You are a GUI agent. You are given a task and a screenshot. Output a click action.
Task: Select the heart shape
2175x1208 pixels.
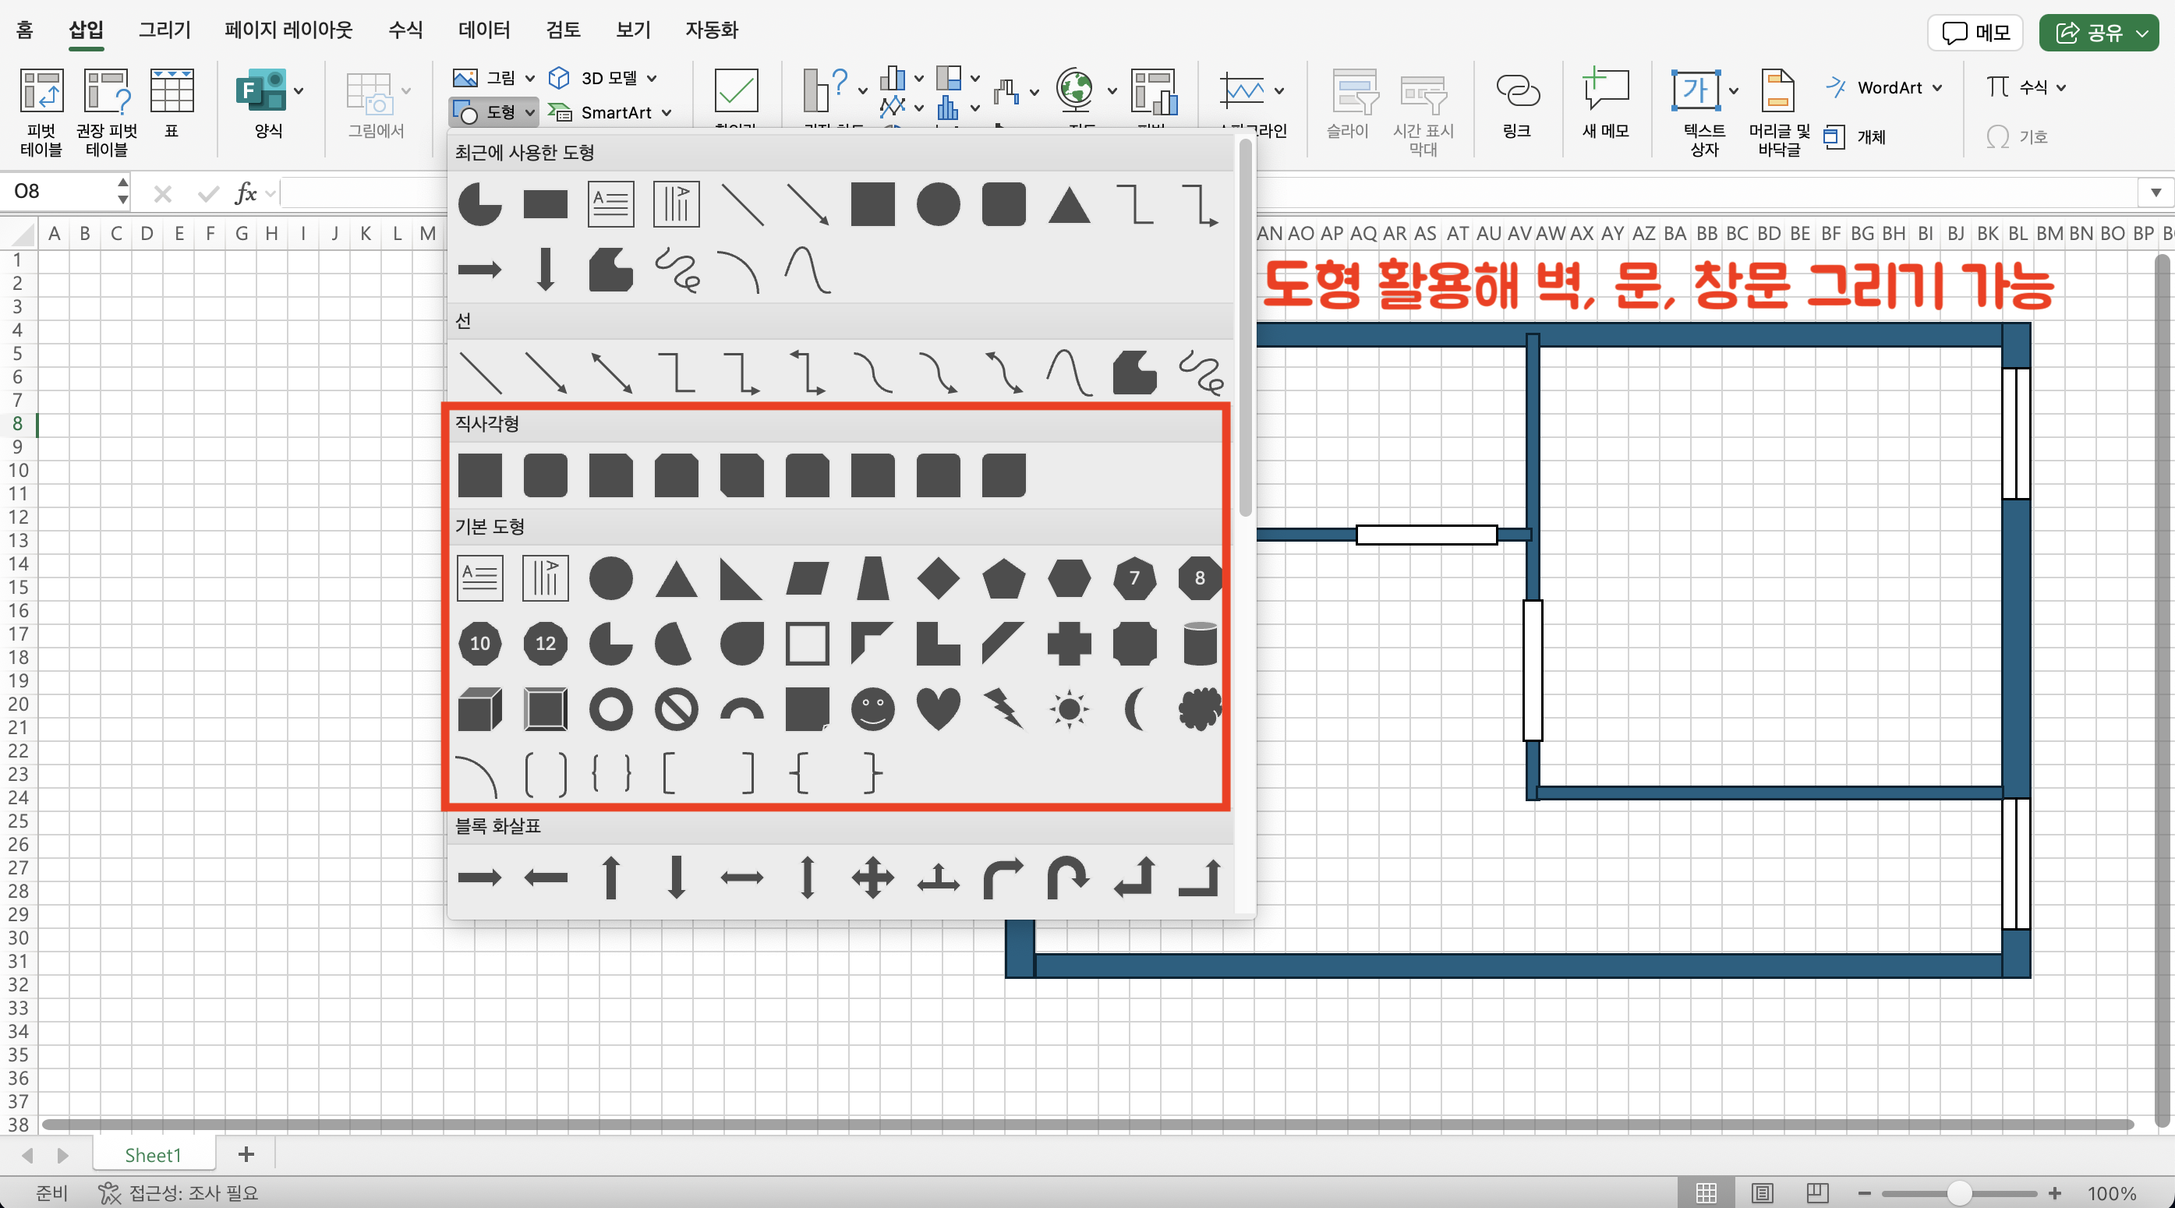[938, 709]
